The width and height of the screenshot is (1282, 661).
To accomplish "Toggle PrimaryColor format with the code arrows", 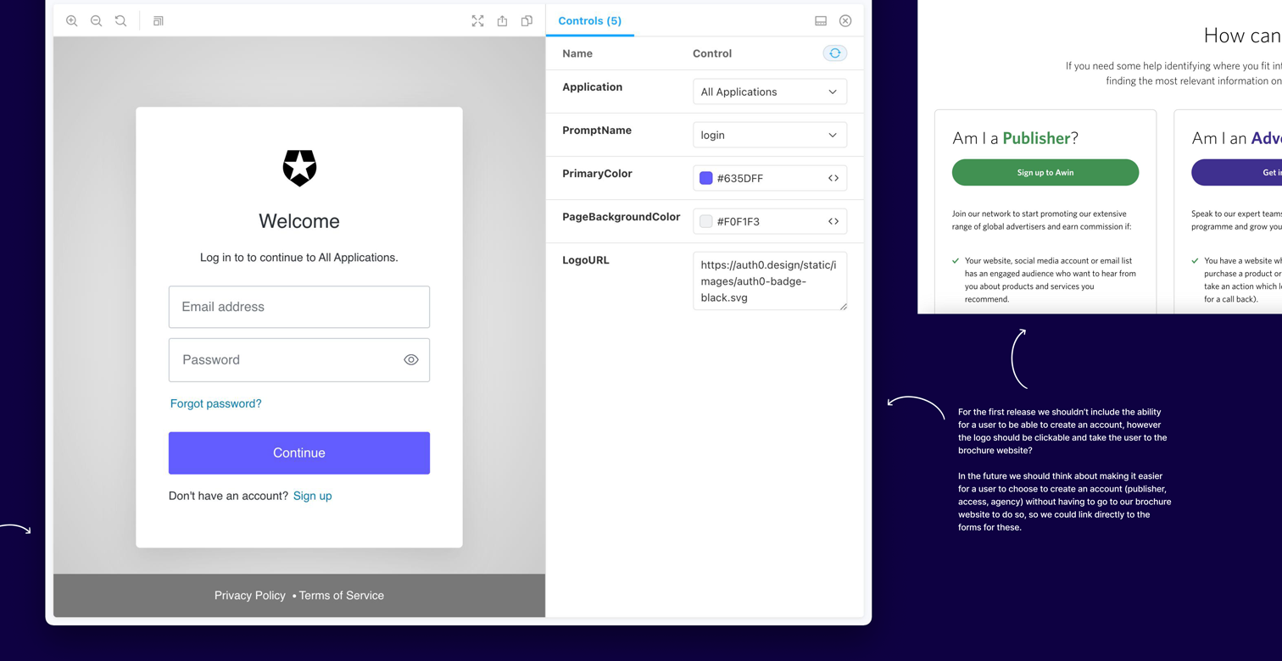I will tap(833, 178).
